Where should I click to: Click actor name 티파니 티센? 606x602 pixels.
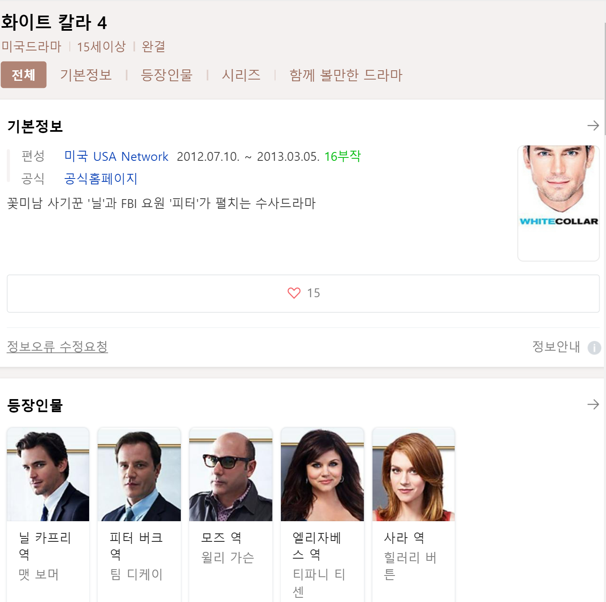pos(319,583)
